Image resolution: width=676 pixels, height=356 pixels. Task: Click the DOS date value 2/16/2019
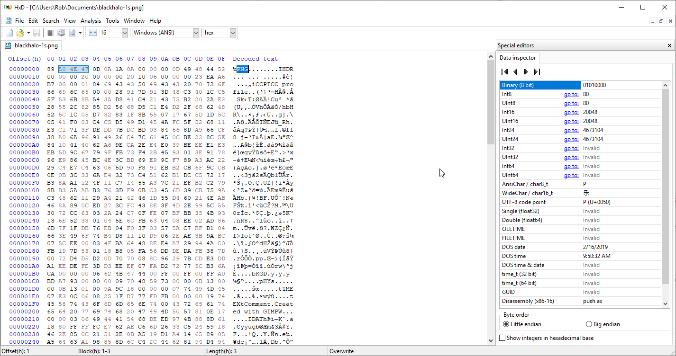595,247
